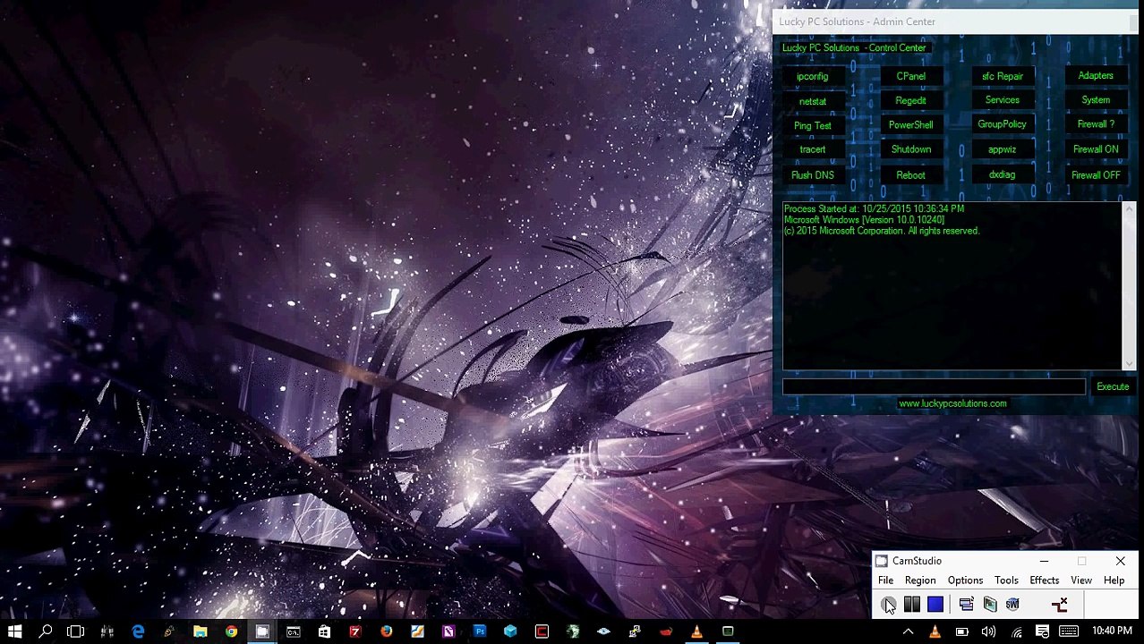Check firewall status with Firewall ? button
1144x644 pixels.
point(1096,124)
